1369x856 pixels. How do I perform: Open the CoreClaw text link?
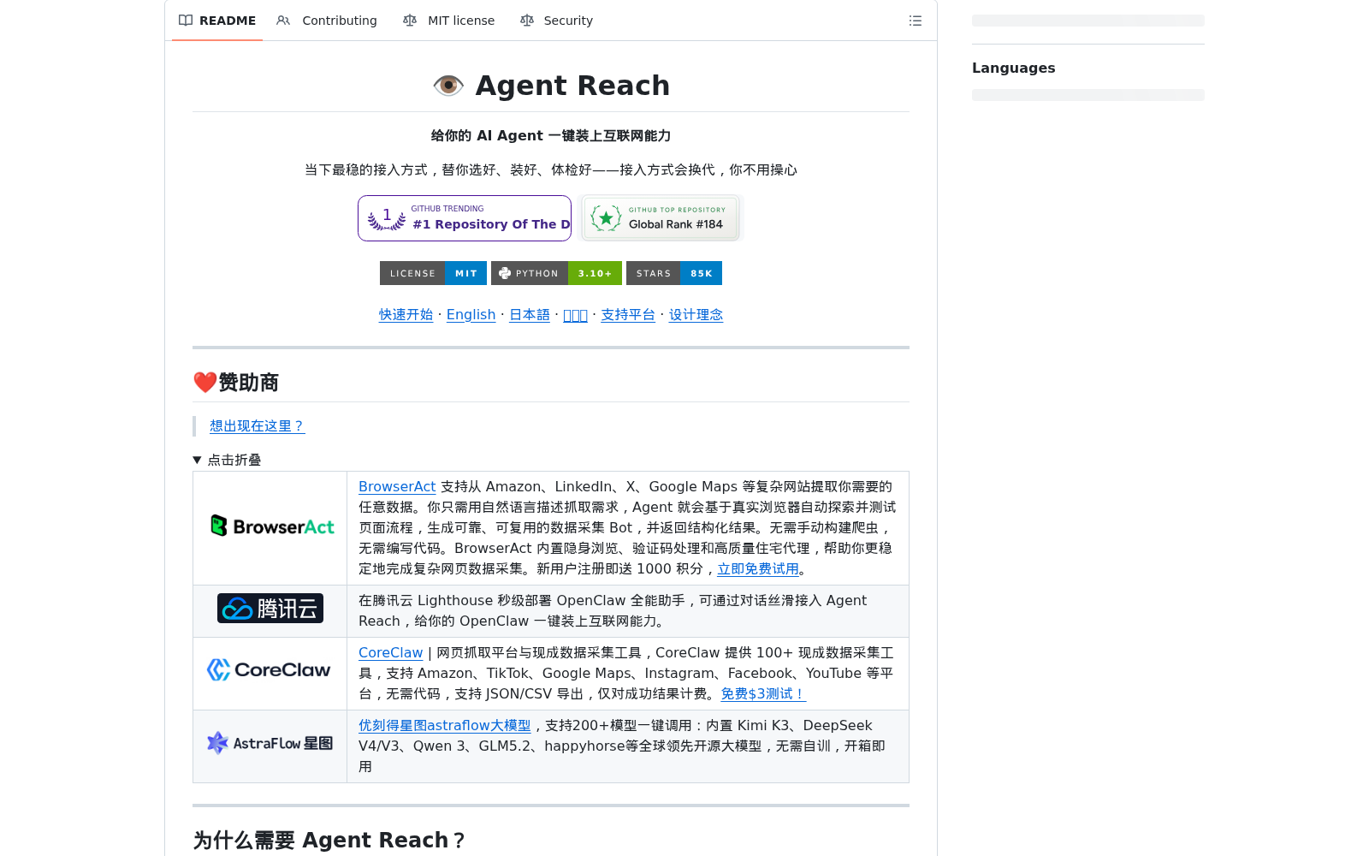click(x=390, y=652)
